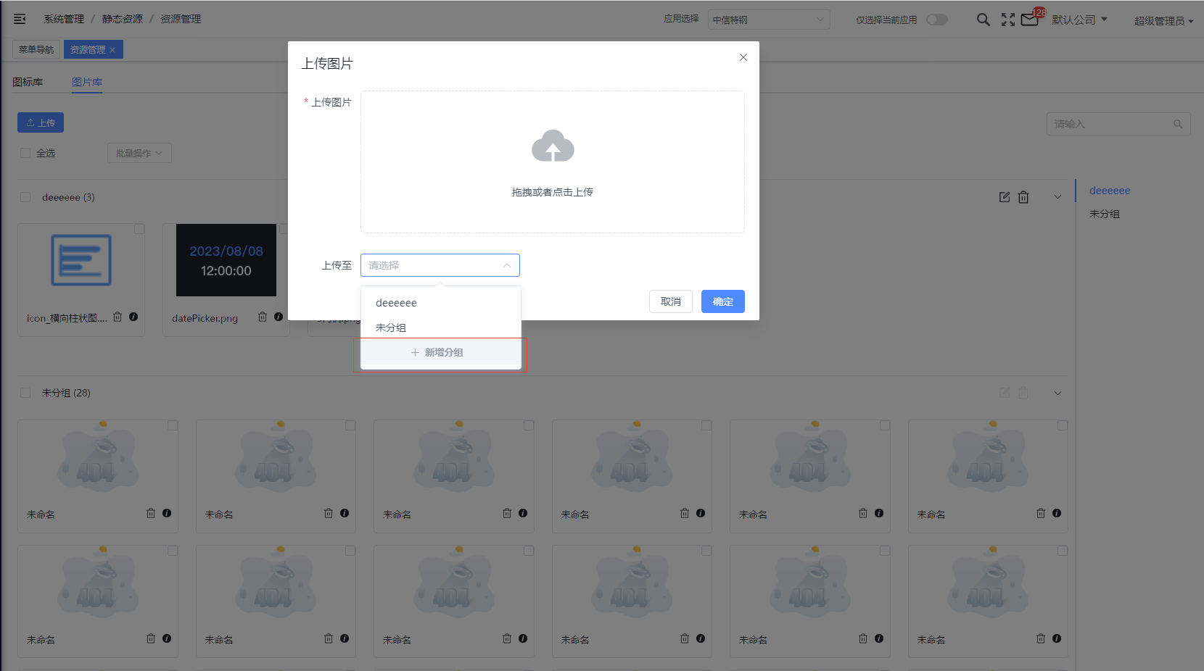Image resolution: width=1204 pixels, height=671 pixels.
Task: Open the 上传至 请选择 select box
Action: click(440, 265)
